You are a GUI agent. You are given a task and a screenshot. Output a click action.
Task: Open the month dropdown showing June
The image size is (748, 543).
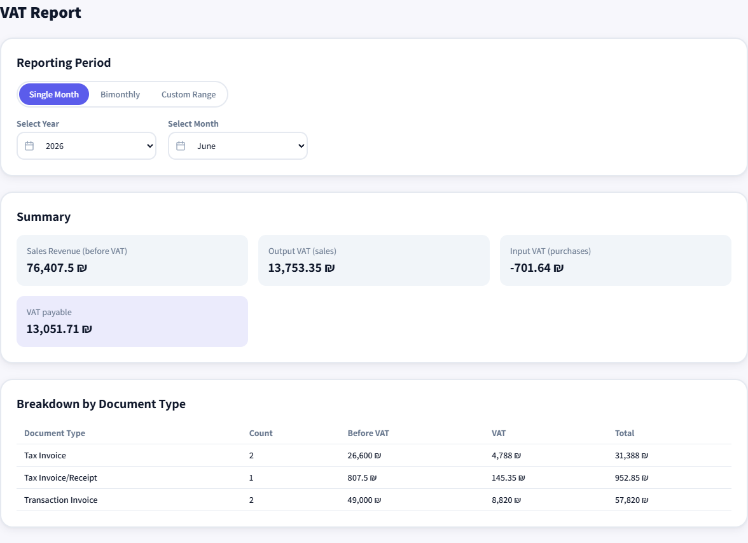[x=238, y=146]
